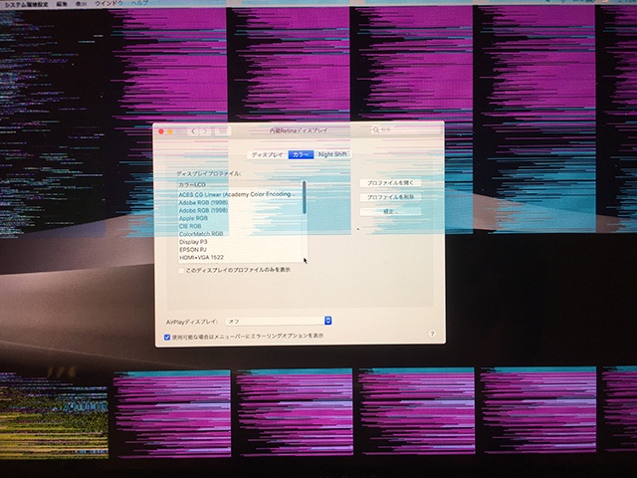The width and height of the screenshot is (637, 478).
Task: Open the 表示 menu
Action: [x=82, y=4]
